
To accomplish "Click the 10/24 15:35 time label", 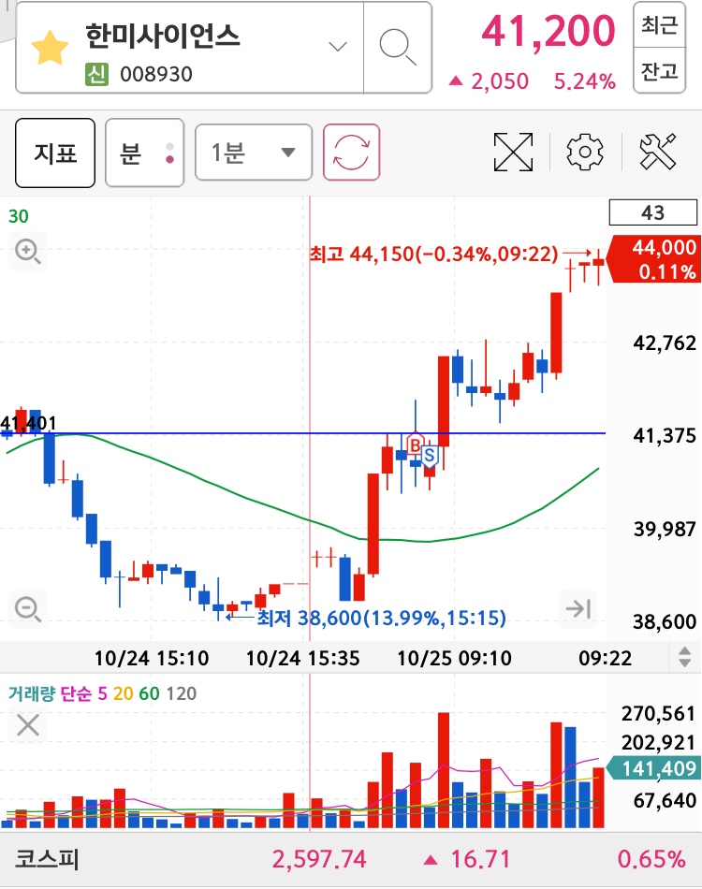I will [302, 658].
